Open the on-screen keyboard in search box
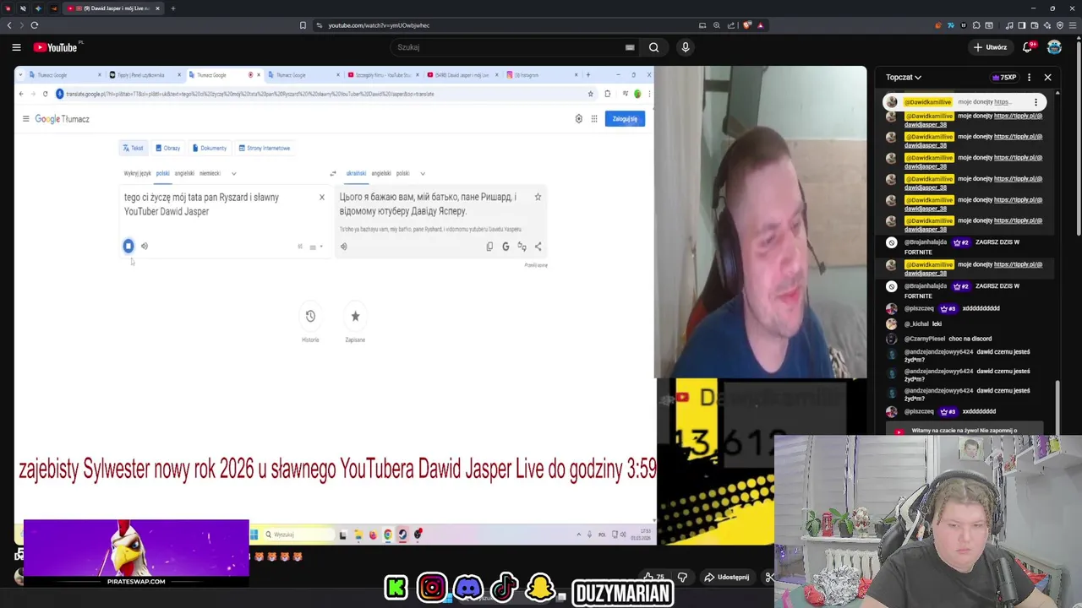1082x608 pixels. [x=630, y=47]
